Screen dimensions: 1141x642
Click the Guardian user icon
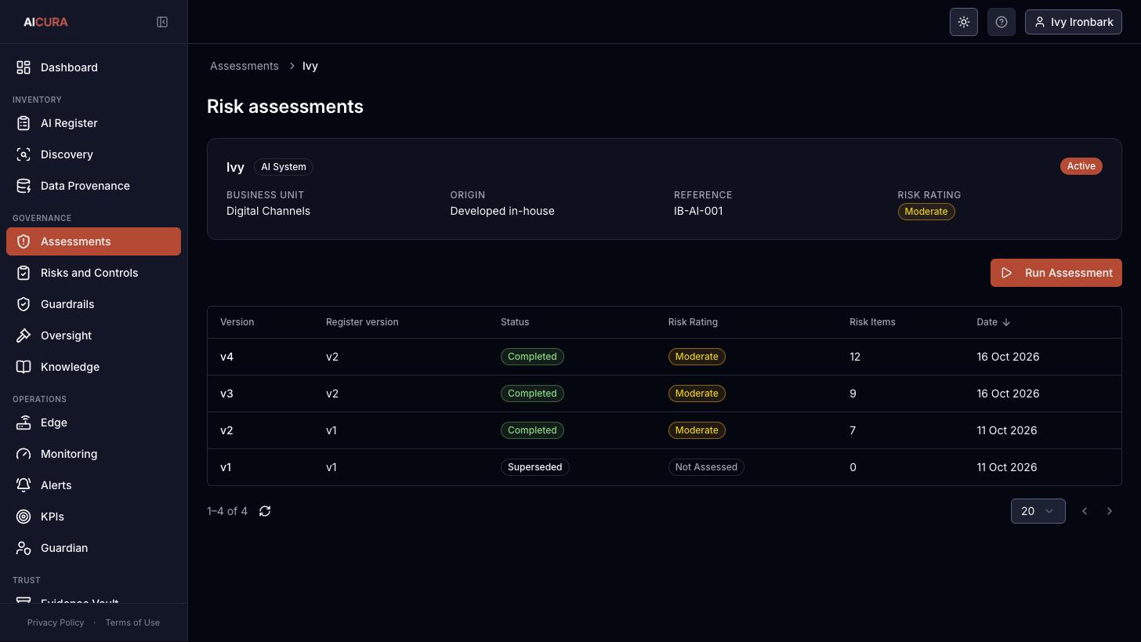tap(24, 548)
